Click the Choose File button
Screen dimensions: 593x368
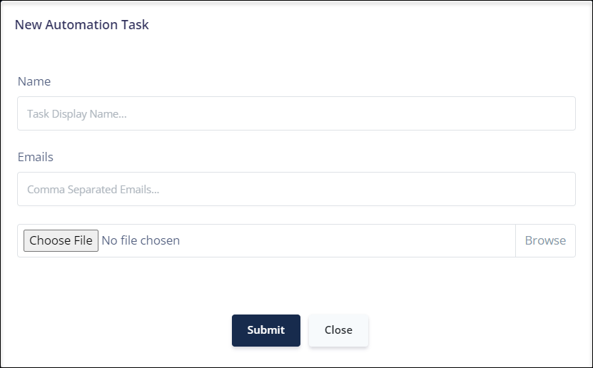pos(61,240)
